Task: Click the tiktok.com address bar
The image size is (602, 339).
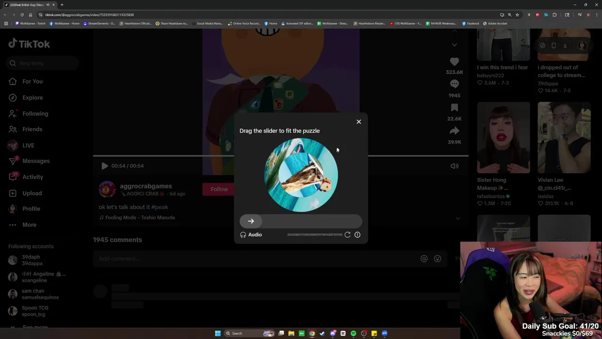Action: (x=268, y=15)
